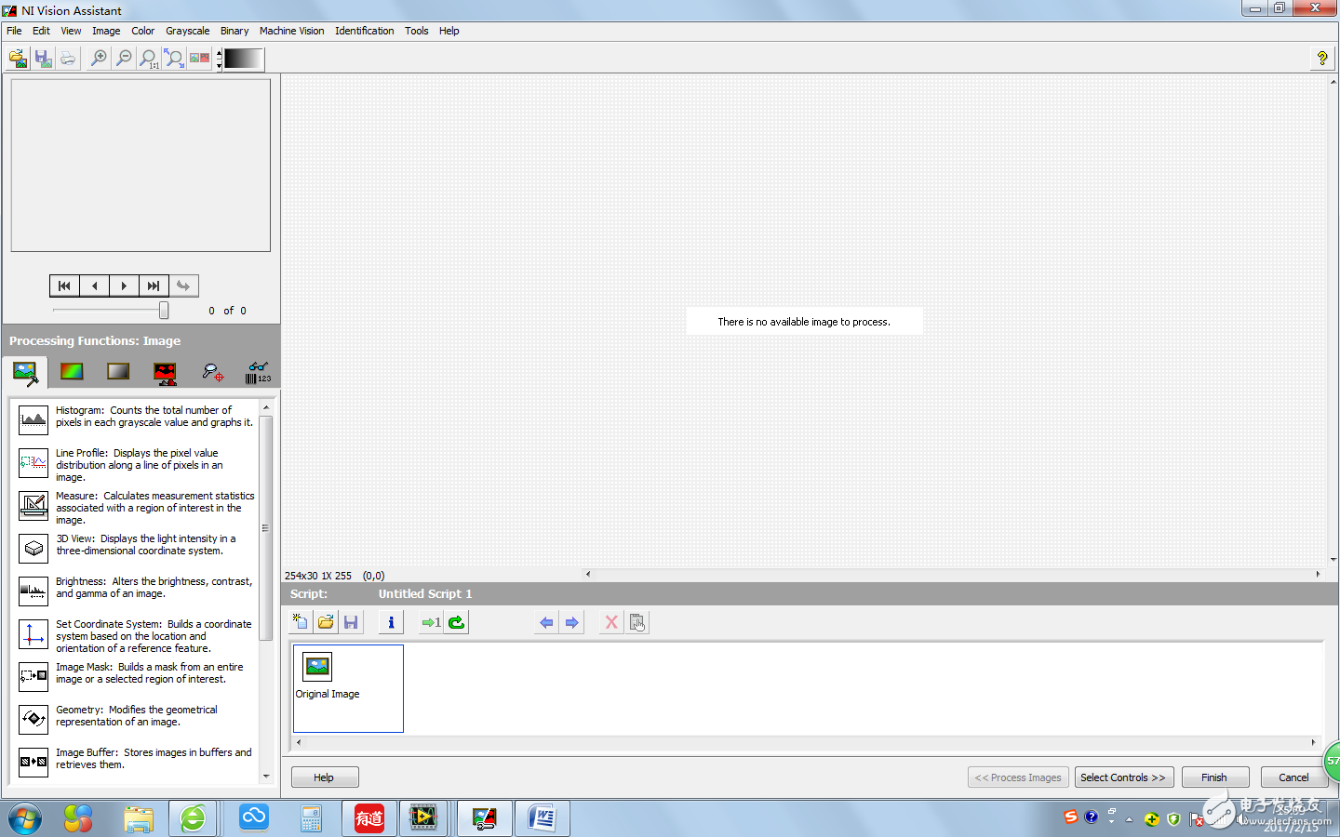This screenshot has height=837, width=1340.
Task: Open the Color processing functions tab
Action: click(72, 372)
